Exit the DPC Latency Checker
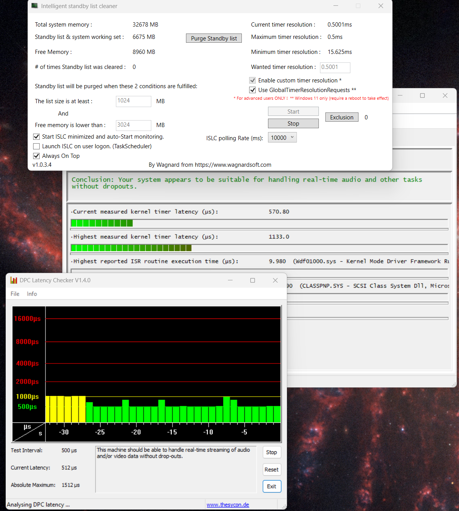This screenshot has height=511, width=459. point(271,486)
